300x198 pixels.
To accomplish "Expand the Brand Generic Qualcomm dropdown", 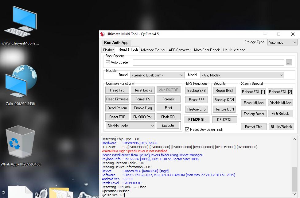I will (x=157, y=75).
